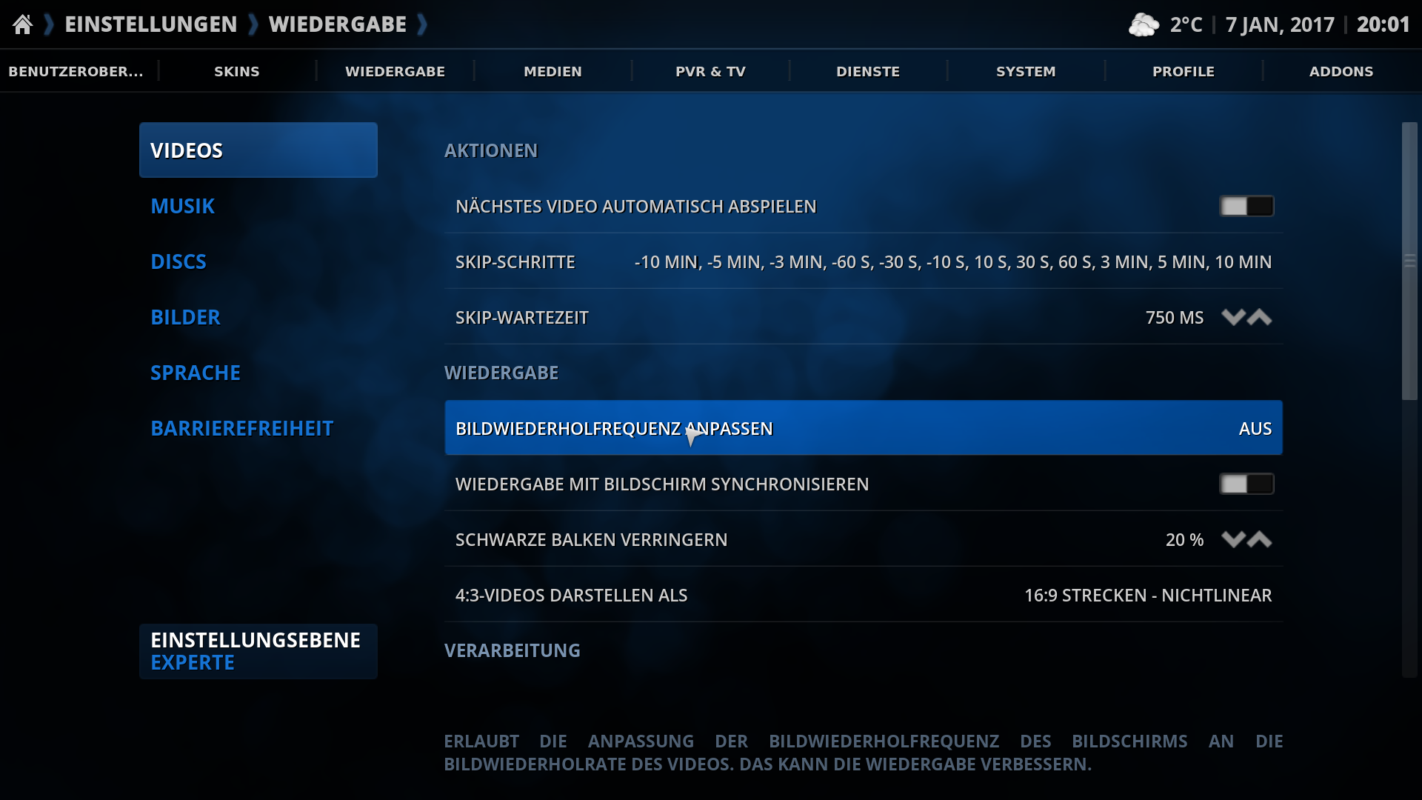Image resolution: width=1422 pixels, height=800 pixels.
Task: Open the Skip-Schritte setting
Action: (x=864, y=261)
